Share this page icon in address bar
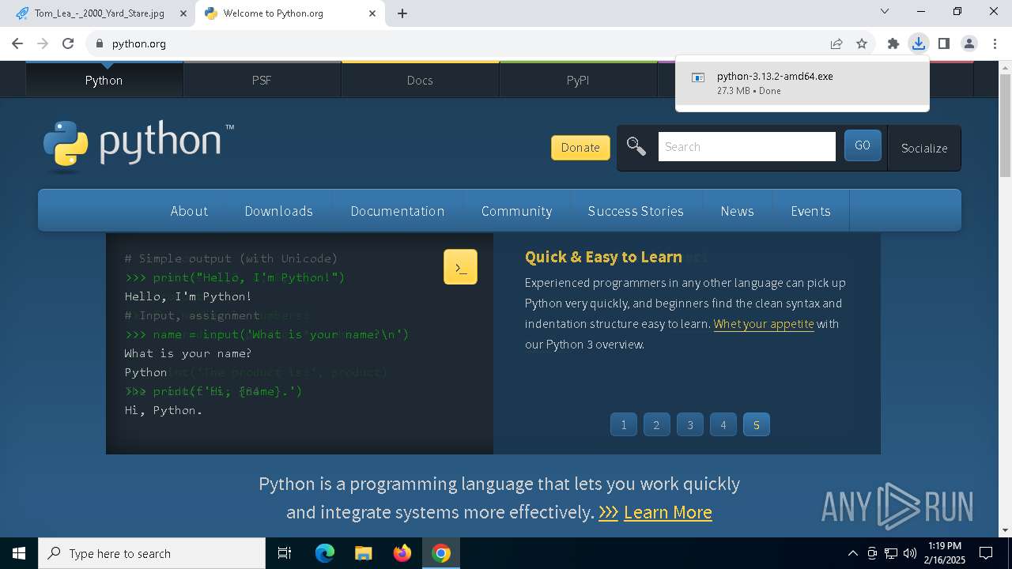1012x569 pixels. click(836, 43)
